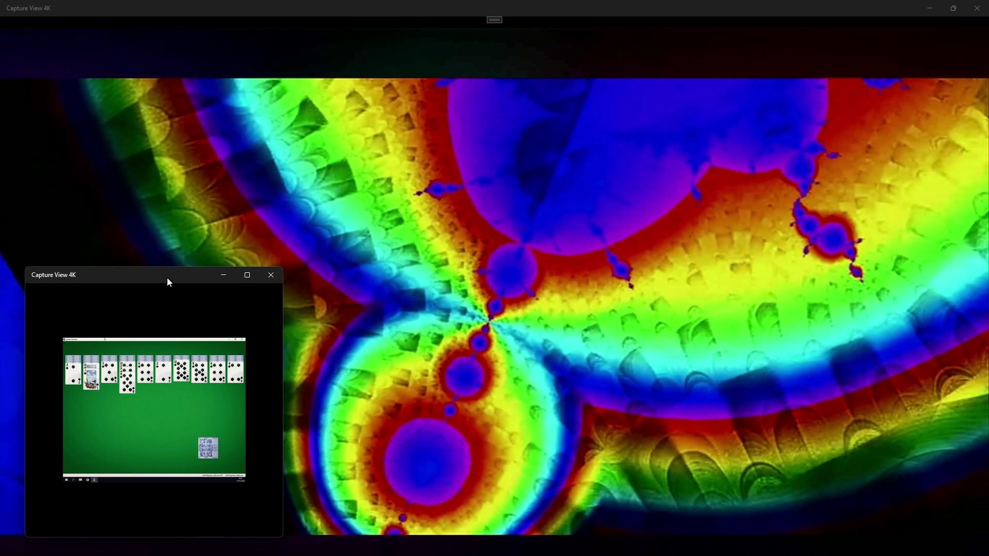989x556 pixels.
Task: Select the 8 of spades card
Action: pos(127,384)
